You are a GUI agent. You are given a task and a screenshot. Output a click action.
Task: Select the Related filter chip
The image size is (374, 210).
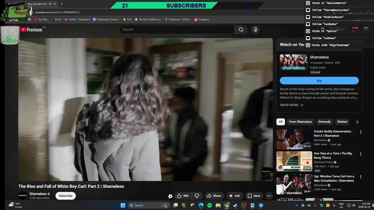[x=342, y=122]
